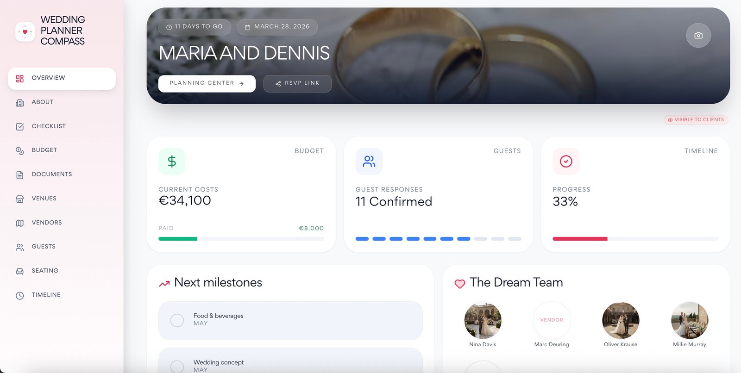
Task: Click the Wedding Planner Compass title text
Action: pyautogui.click(x=63, y=31)
